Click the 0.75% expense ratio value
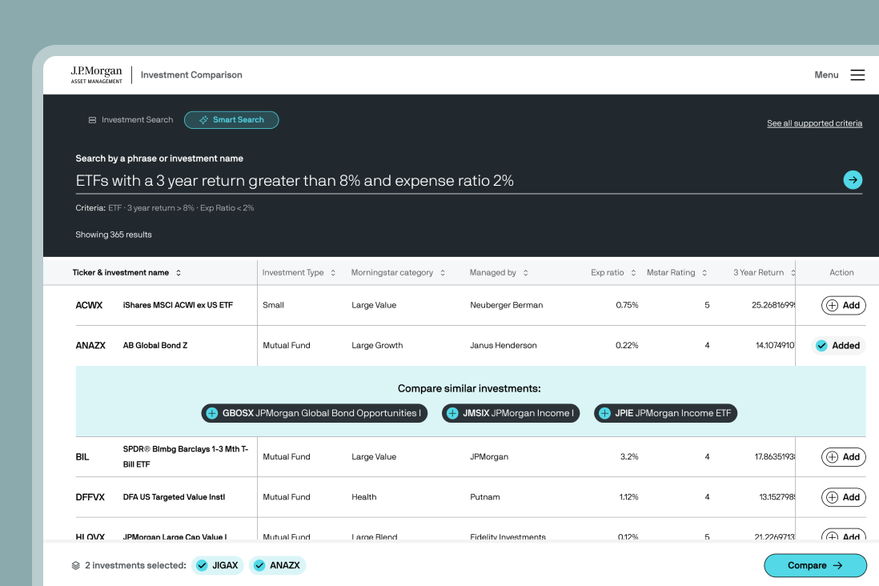Screen dimensions: 879x586 (x=627, y=305)
